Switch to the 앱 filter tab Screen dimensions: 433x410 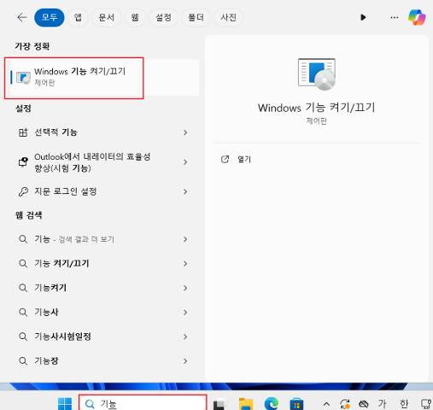(78, 17)
